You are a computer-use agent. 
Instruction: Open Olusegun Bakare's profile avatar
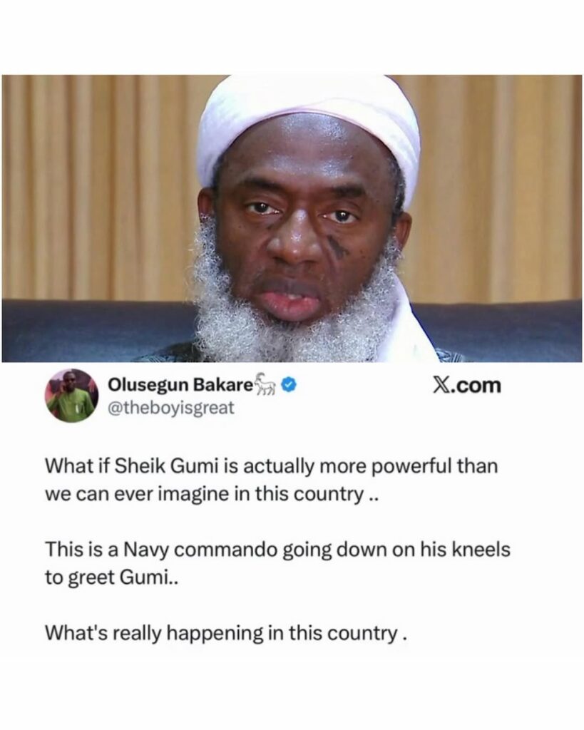[71, 396]
